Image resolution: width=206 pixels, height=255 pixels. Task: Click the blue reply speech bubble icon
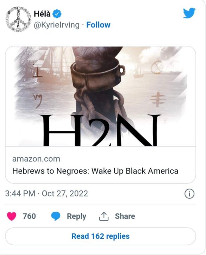(56, 216)
